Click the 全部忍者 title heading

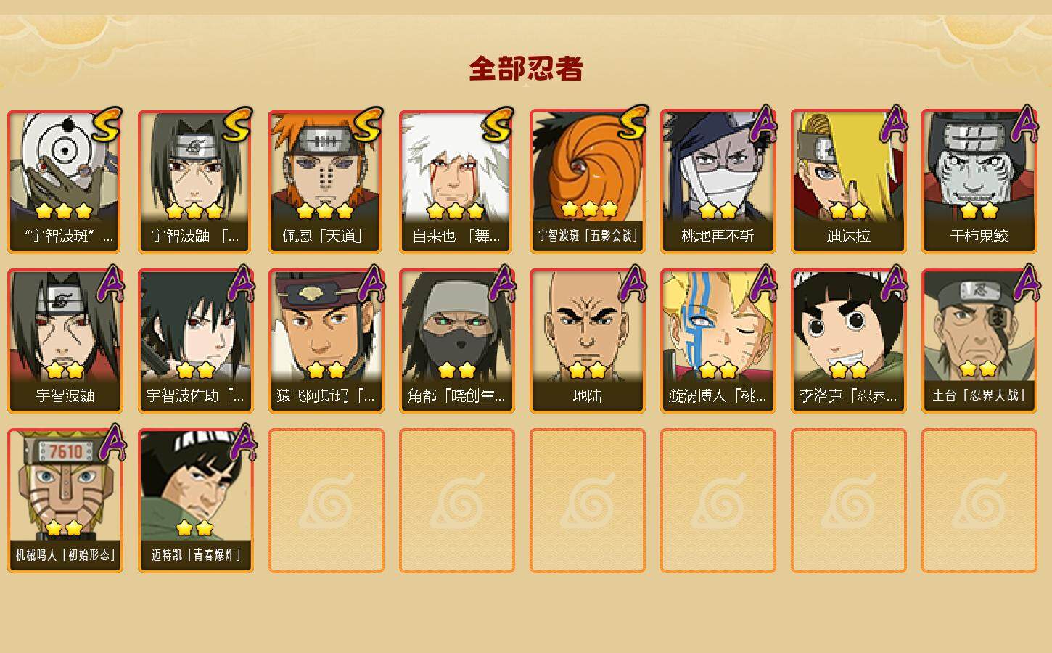pos(526,68)
